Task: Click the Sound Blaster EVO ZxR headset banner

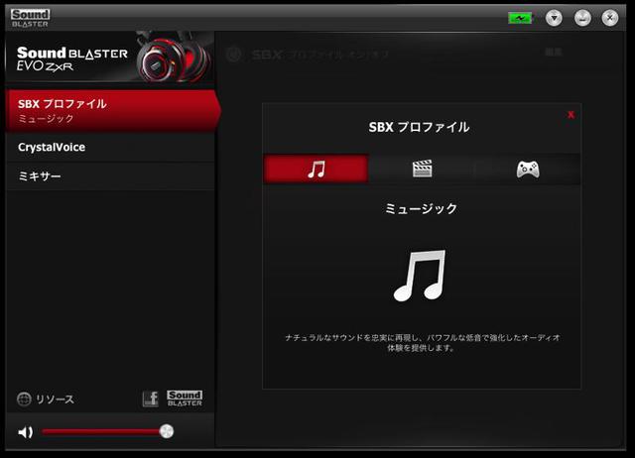Action: (107, 61)
